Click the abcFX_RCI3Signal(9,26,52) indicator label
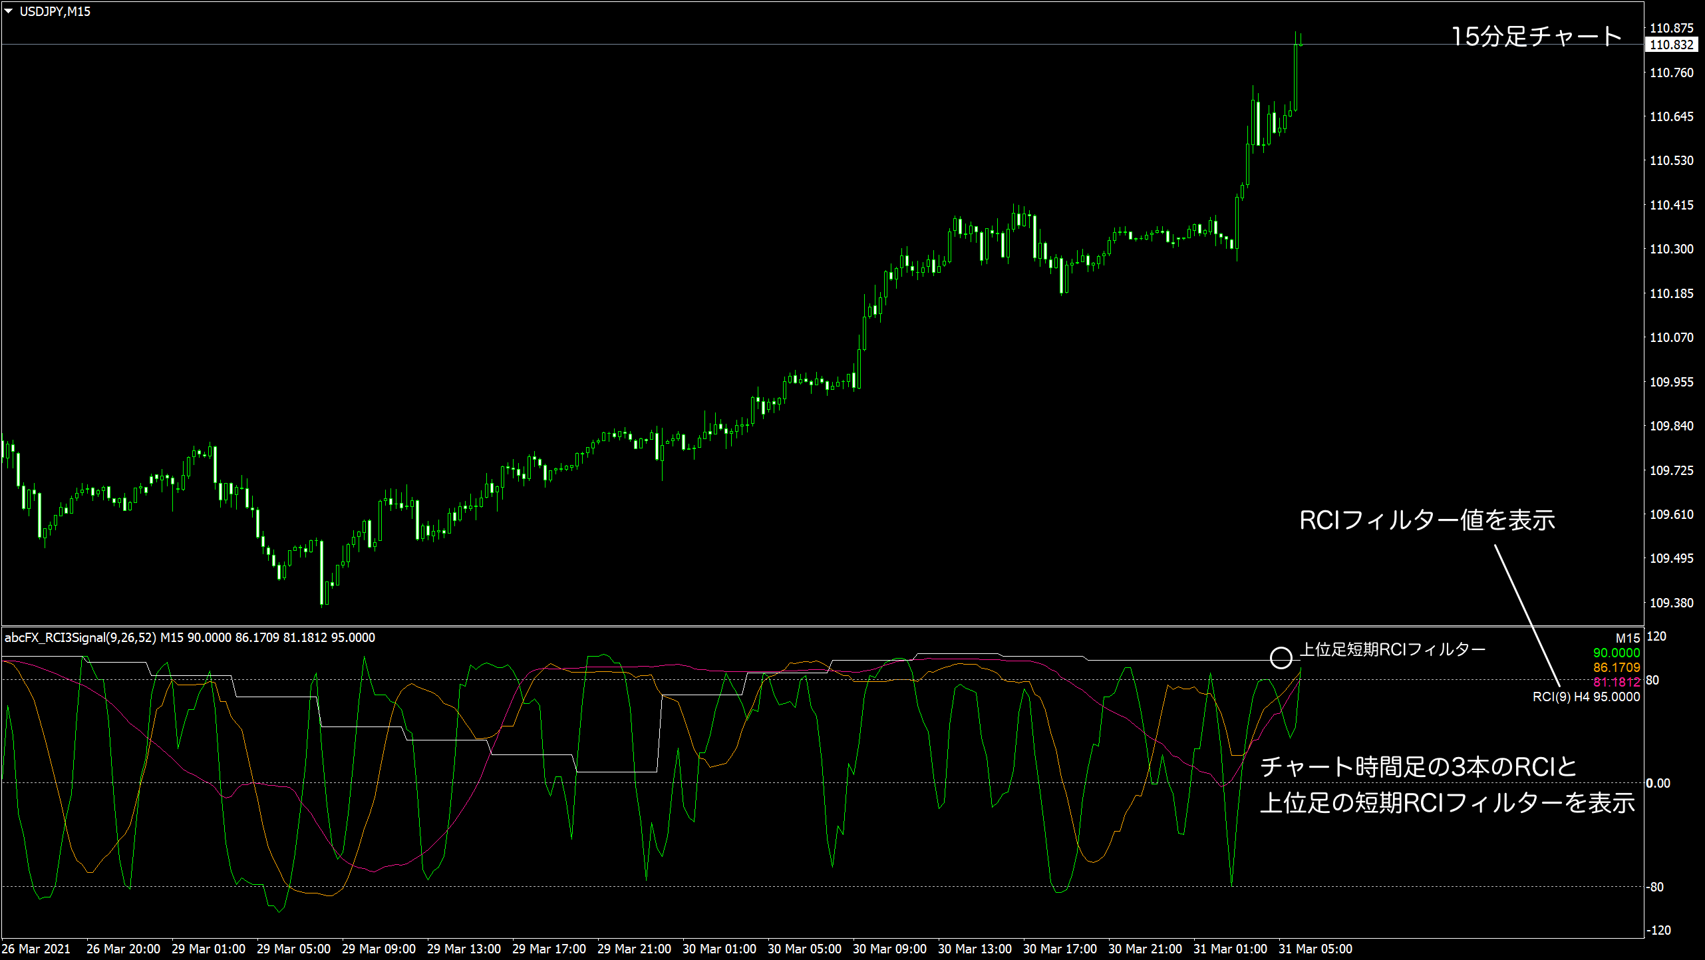Viewport: 1705px width, 960px height. [x=80, y=637]
